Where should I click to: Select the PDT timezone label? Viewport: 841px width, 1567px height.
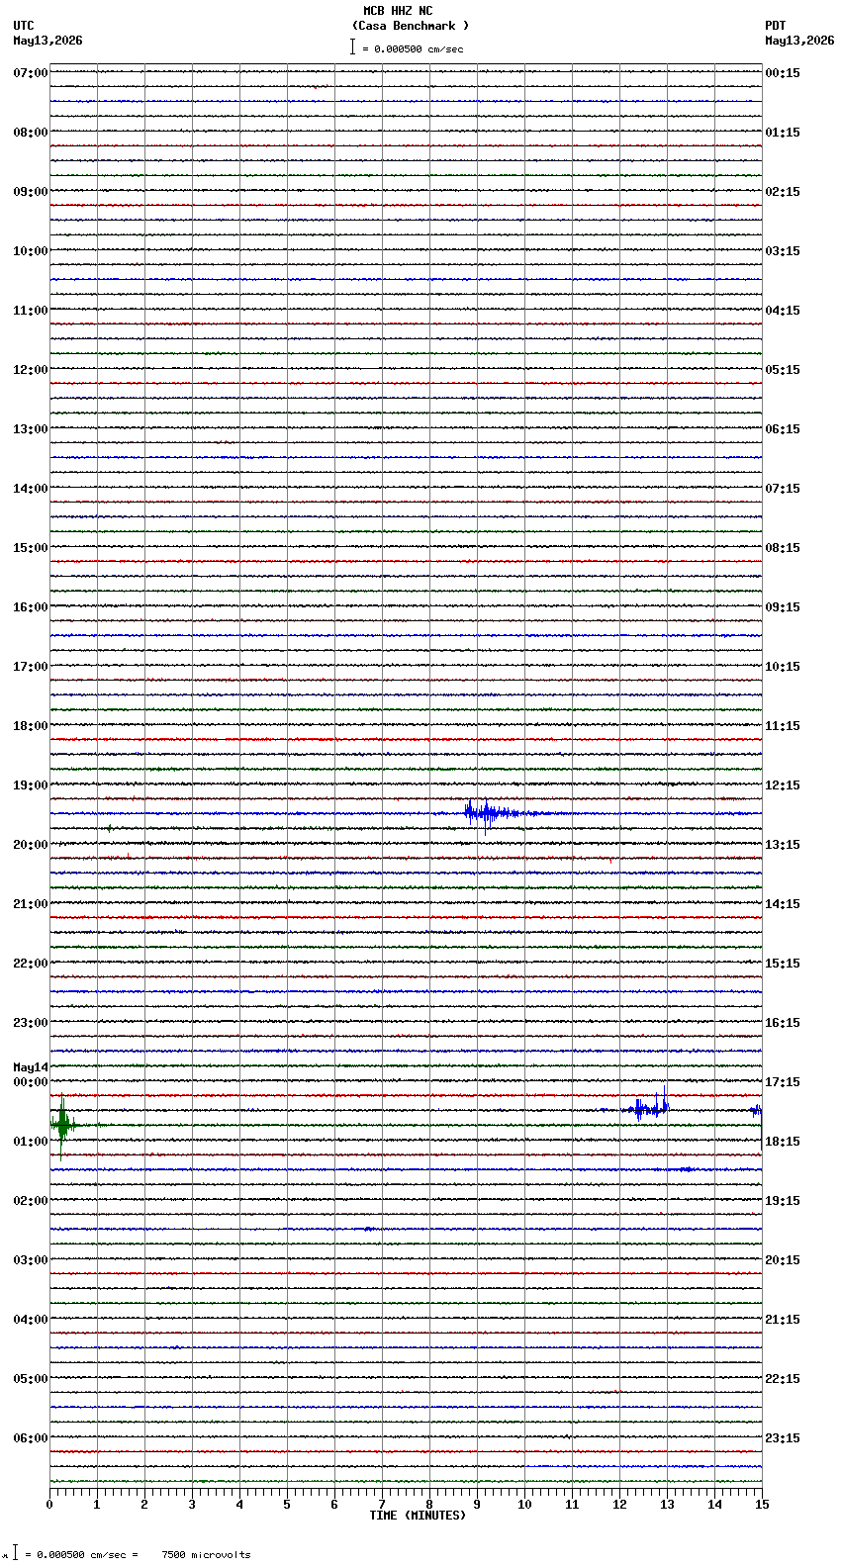(776, 26)
